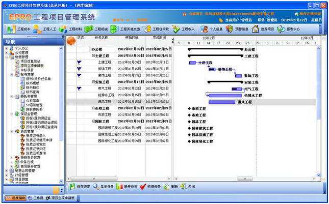Expand the 个人办公 tree node
329x204 pixels.
coord(6,47)
